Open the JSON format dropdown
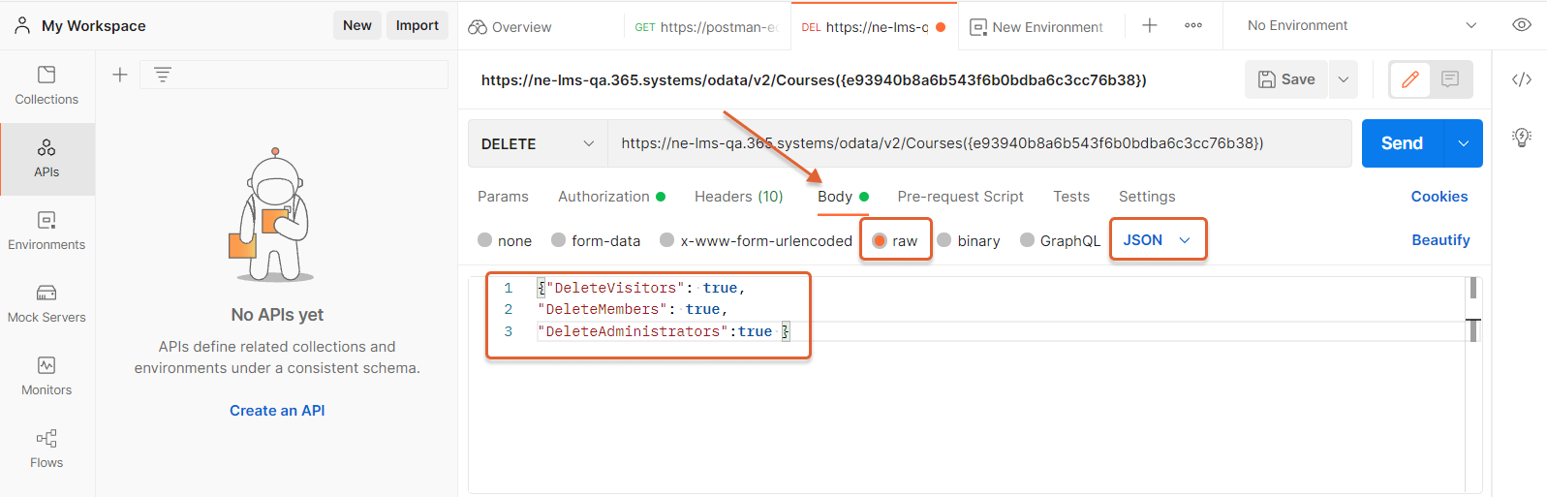This screenshot has width=1547, height=497. [1158, 240]
